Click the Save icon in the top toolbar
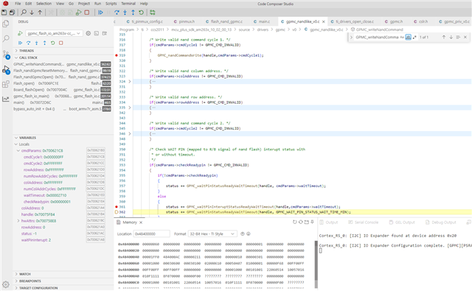This screenshot has width=472, height=291. click(x=4, y=13)
